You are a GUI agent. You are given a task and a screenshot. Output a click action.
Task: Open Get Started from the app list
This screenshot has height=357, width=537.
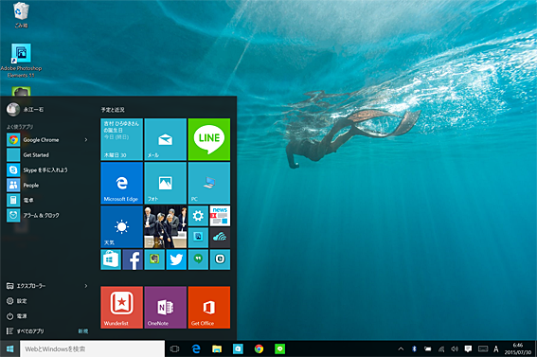48,154
